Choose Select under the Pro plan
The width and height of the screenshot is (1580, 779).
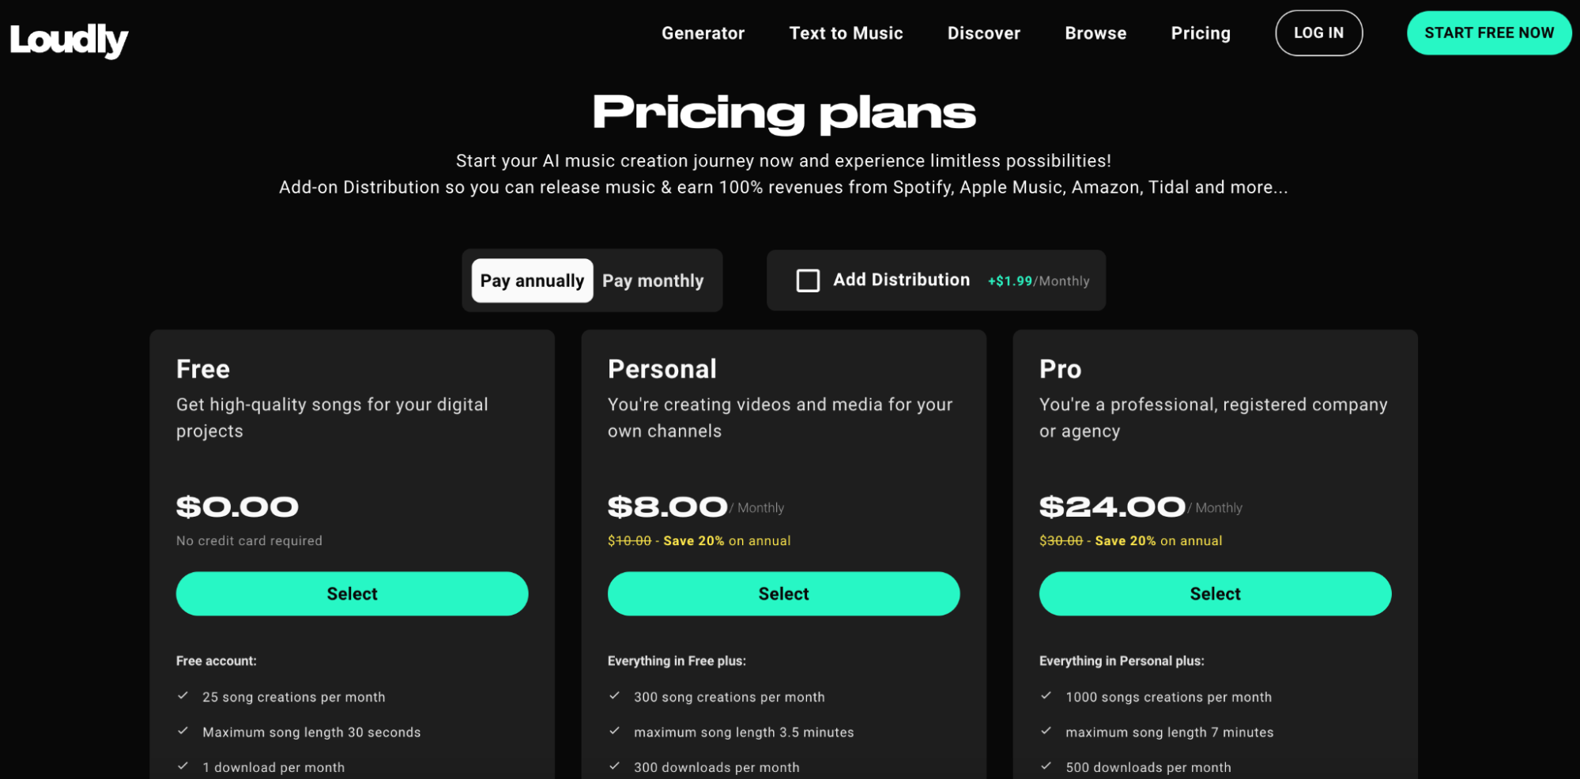click(x=1215, y=593)
